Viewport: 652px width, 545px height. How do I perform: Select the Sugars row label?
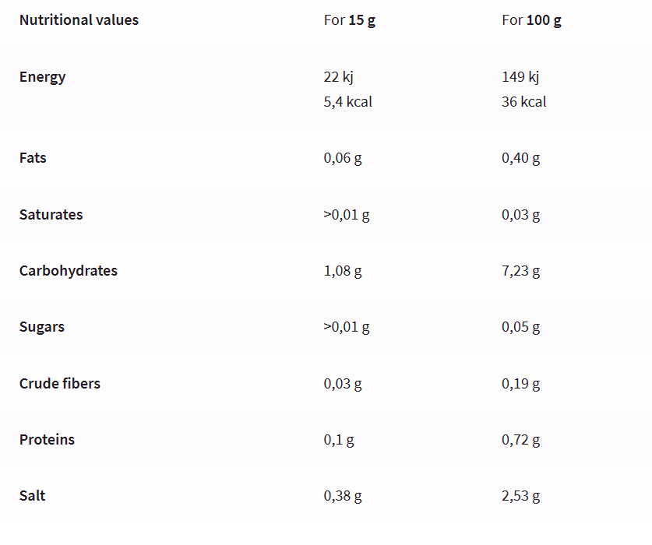[x=42, y=327]
